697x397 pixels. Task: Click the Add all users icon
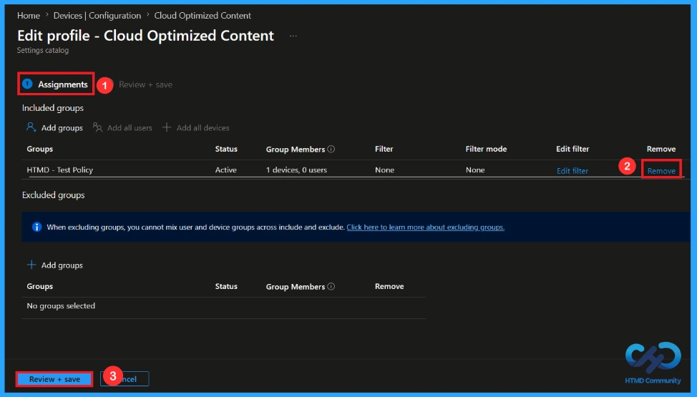(97, 127)
